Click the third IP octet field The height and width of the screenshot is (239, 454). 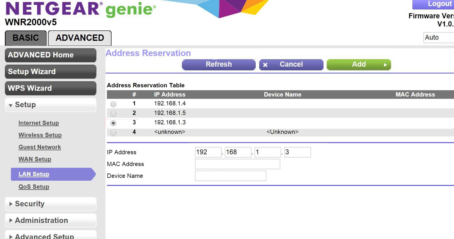[x=268, y=152]
